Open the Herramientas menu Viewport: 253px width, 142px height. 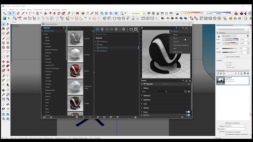click(38, 9)
